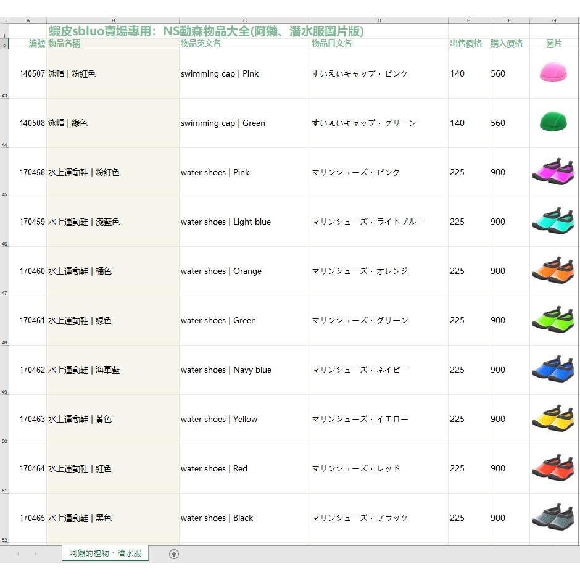
Task: Click cell swimming cap | Green
Action: 244,123
